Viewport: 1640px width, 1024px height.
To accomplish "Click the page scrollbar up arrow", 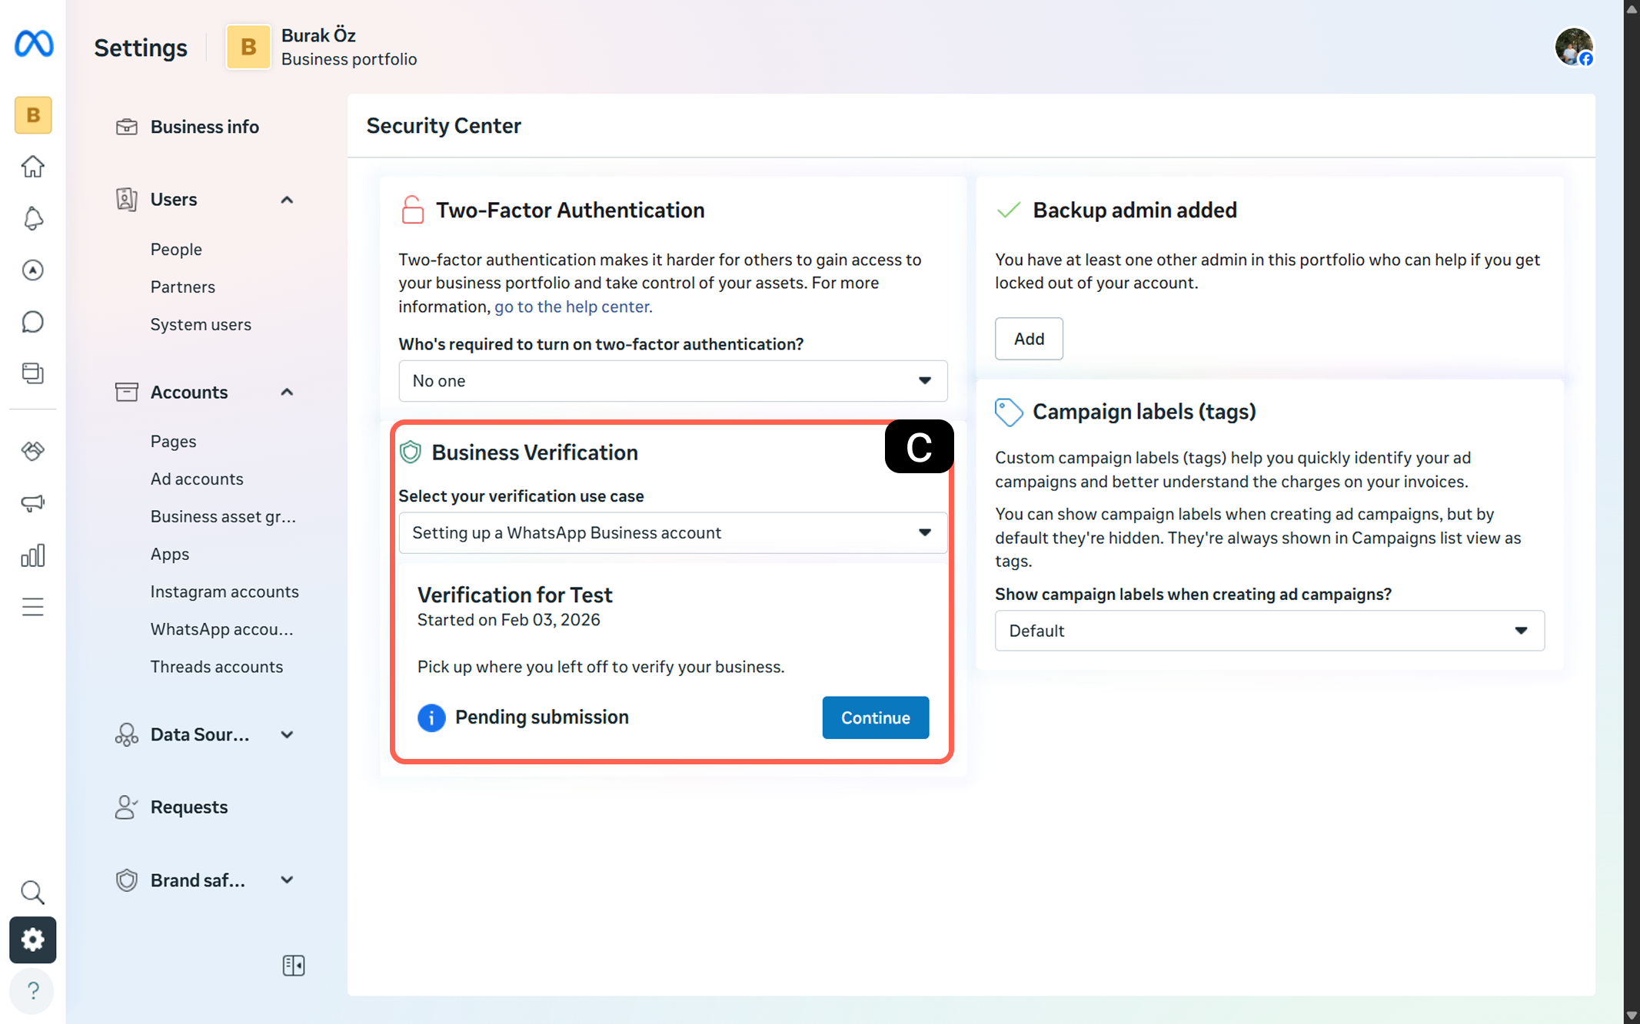I will 1632,8.
